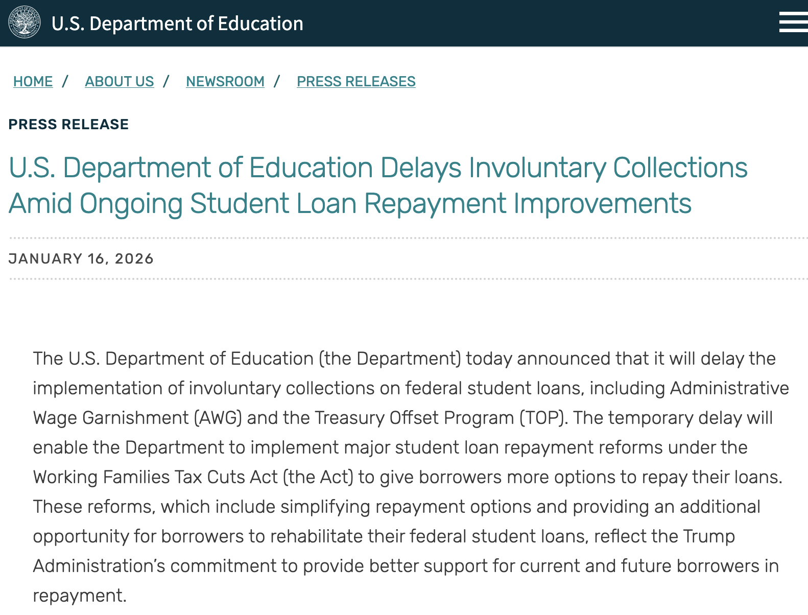Image resolution: width=808 pixels, height=615 pixels.
Task: Click the U.S. Department of Education site title
Action: (177, 23)
